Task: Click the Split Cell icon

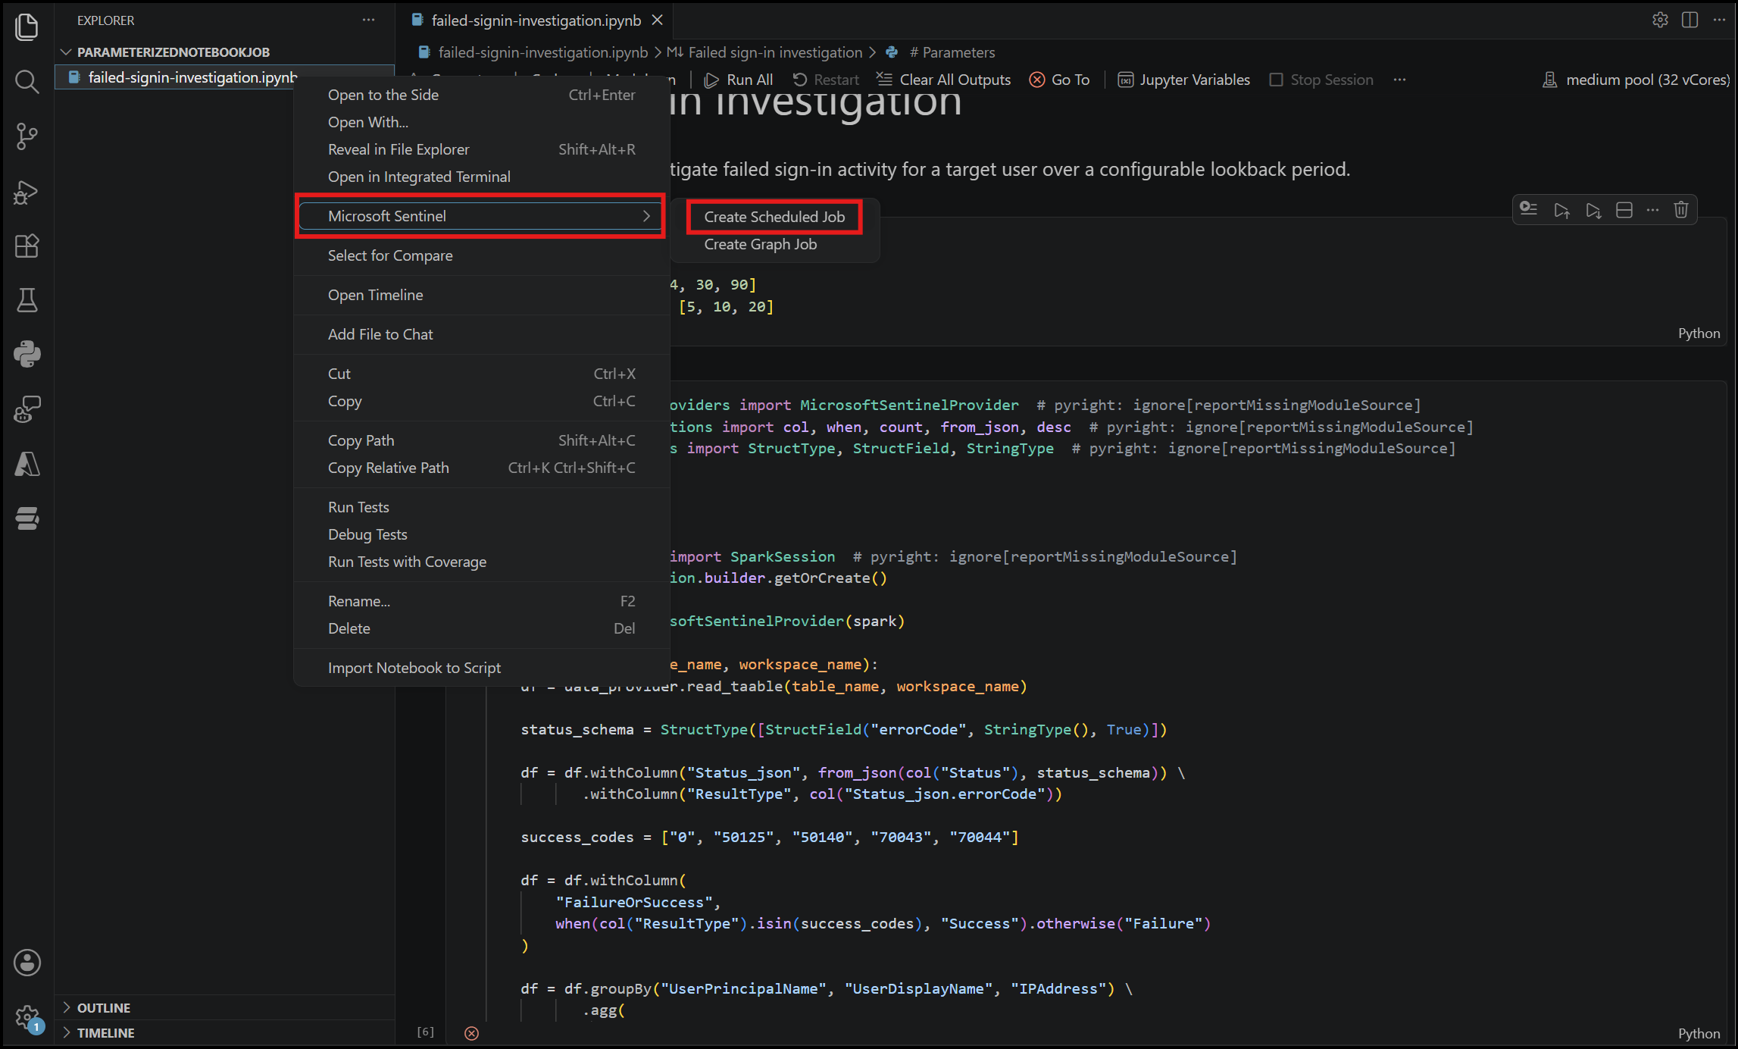Action: pos(1624,210)
